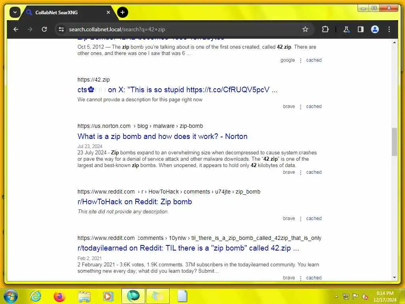
Task: Open the taskbar clock showing 8:14 PM
Action: (x=385, y=296)
